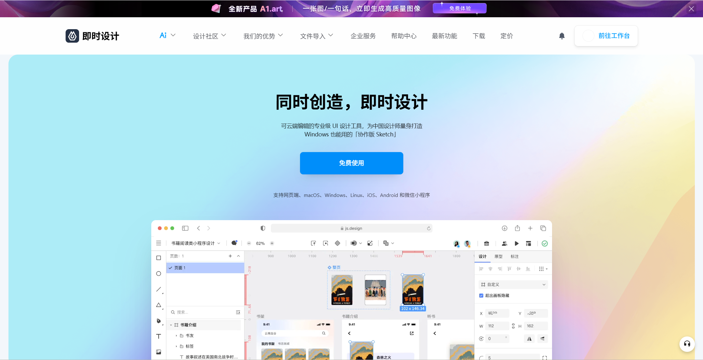Open the 帮助中心 page
This screenshot has height=360, width=703.
coord(404,36)
